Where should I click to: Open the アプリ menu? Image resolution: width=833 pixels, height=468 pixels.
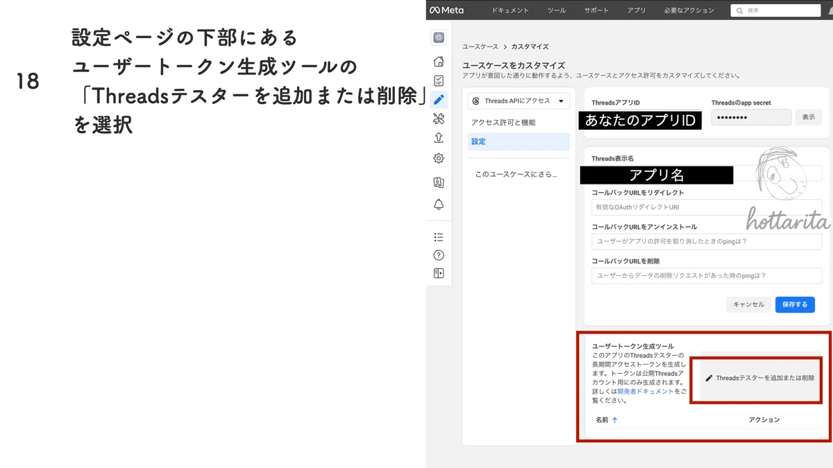[x=637, y=10]
